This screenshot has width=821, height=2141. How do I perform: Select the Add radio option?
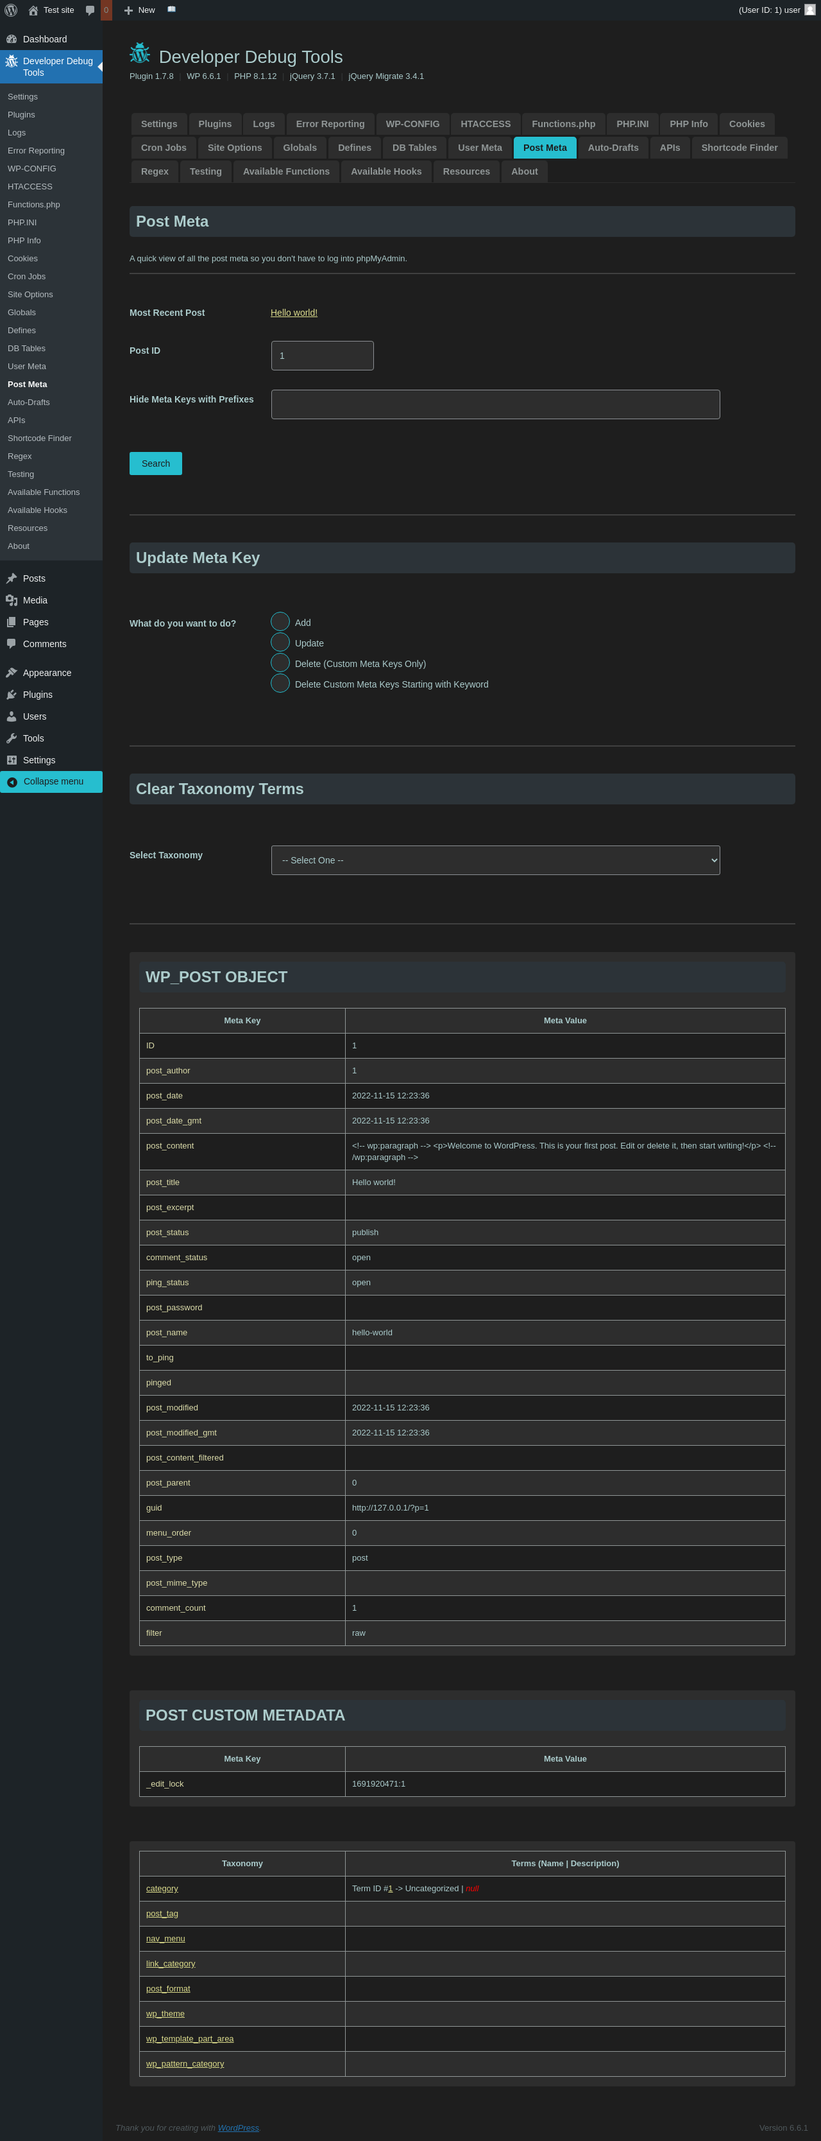[280, 621]
